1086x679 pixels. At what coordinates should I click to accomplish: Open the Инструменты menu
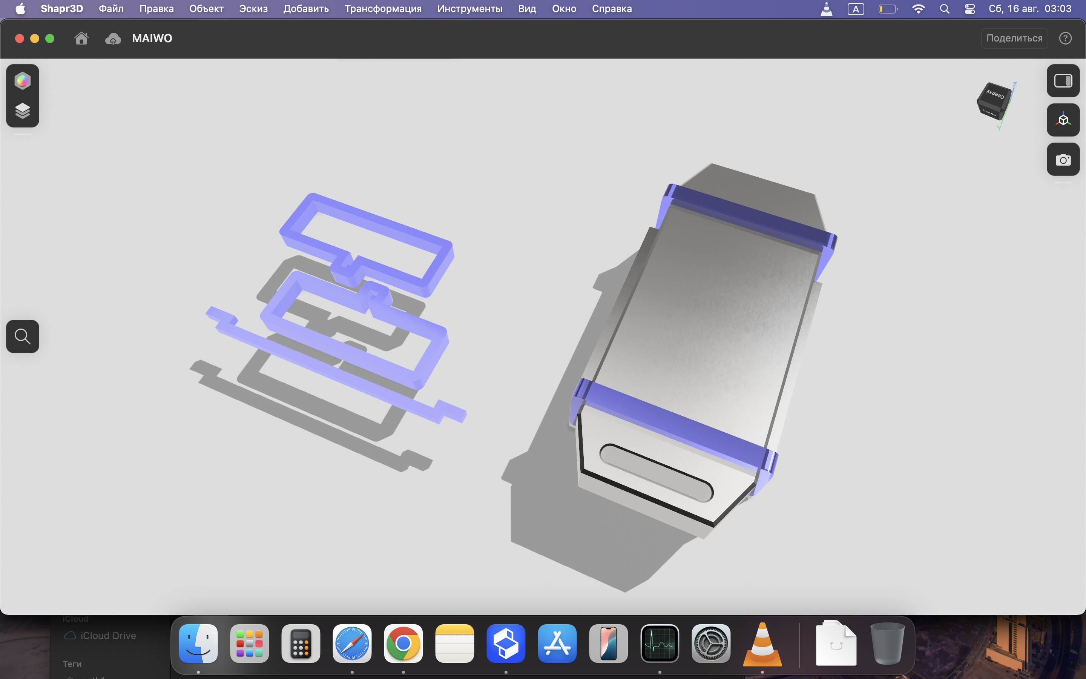tap(470, 9)
